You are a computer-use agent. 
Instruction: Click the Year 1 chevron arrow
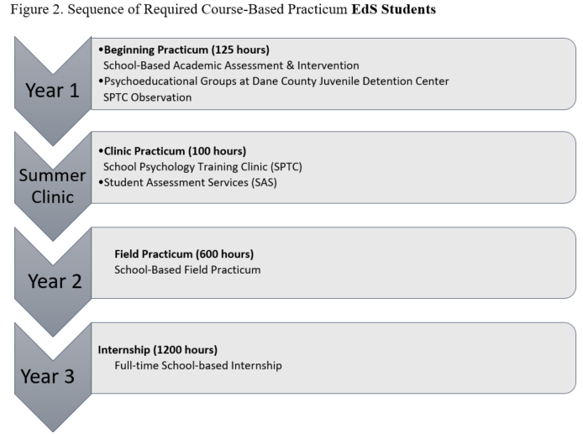coord(52,91)
